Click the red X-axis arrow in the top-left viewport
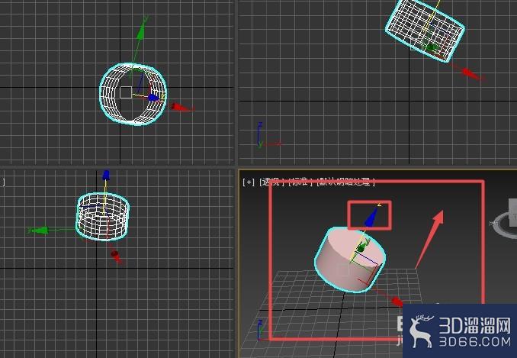517x358 pixels. point(180,107)
